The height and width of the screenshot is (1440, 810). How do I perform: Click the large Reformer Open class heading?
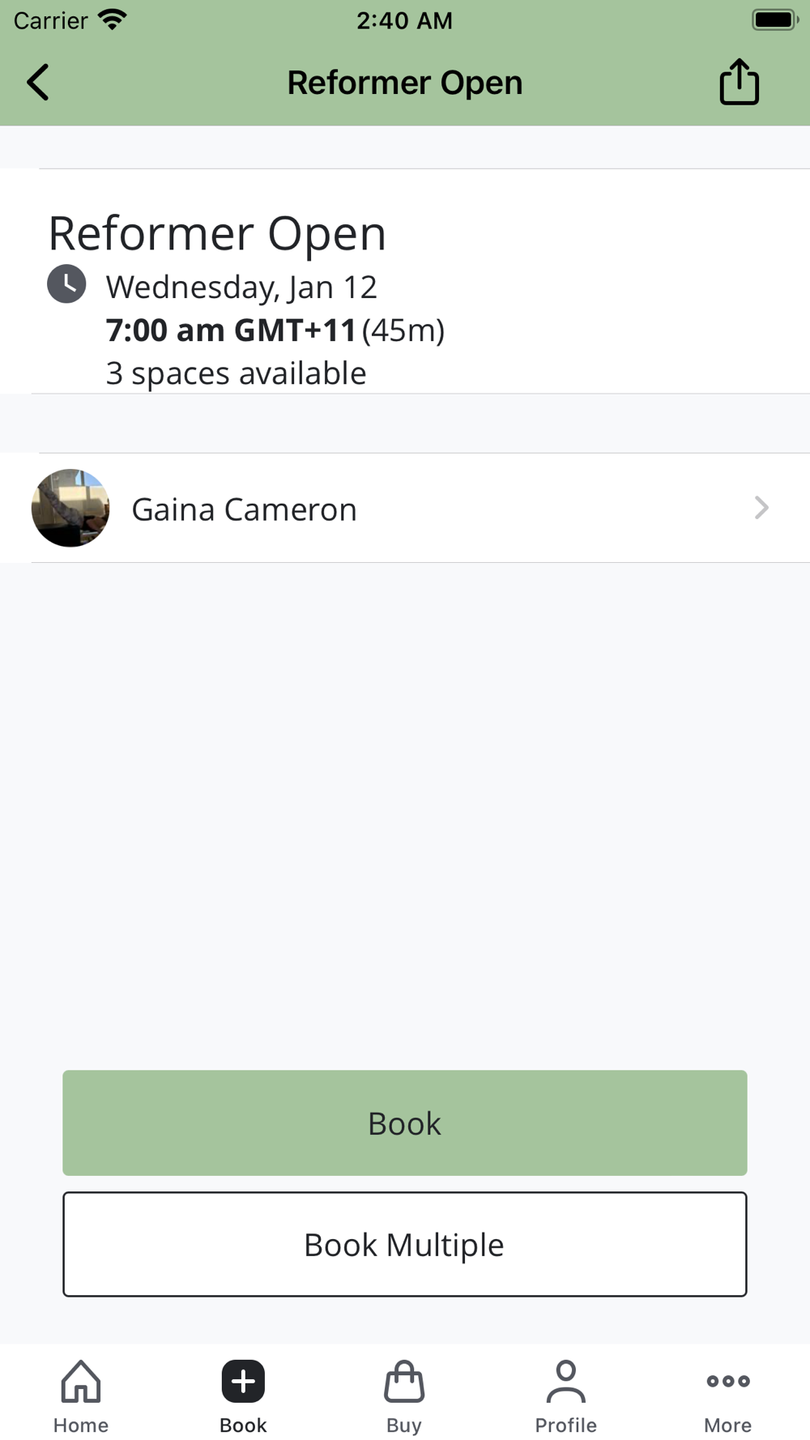point(217,233)
